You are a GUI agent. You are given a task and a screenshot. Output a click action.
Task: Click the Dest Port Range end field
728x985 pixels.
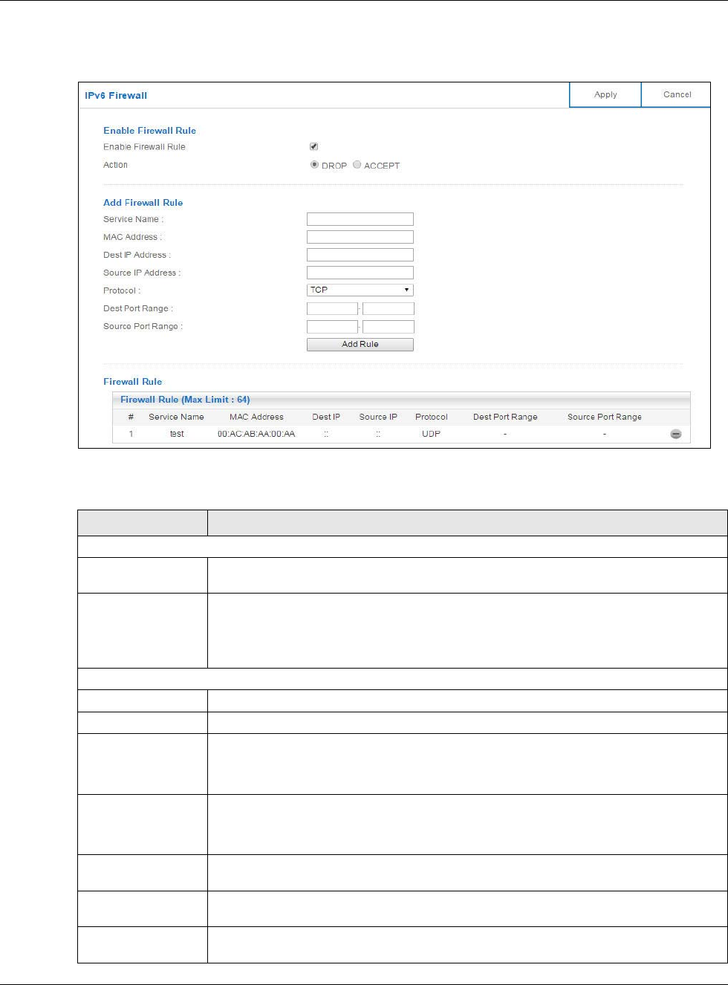389,308
